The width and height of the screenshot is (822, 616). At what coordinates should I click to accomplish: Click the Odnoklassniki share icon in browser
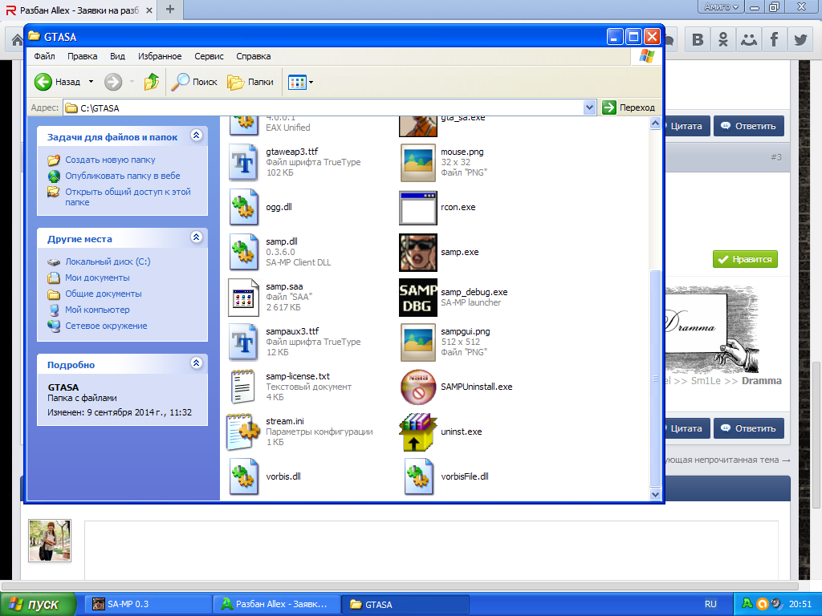pos(723,39)
